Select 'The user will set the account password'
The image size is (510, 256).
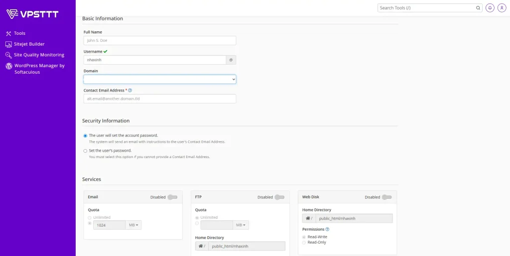click(85, 136)
